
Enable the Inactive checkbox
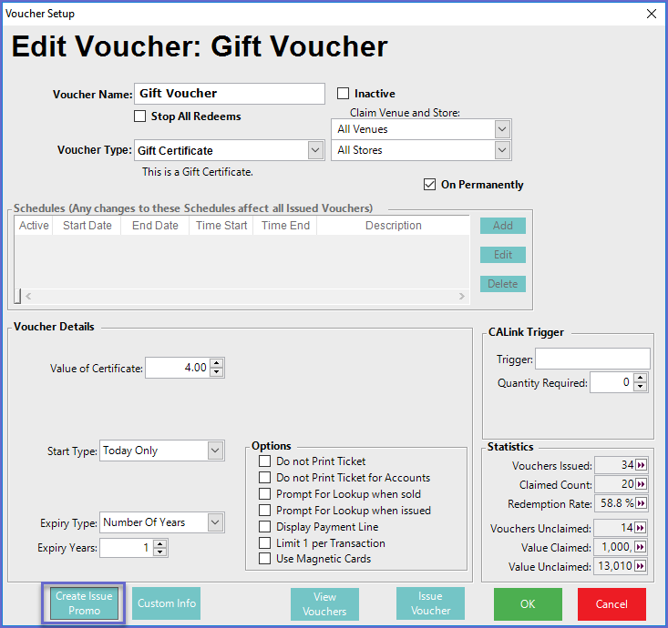[344, 94]
